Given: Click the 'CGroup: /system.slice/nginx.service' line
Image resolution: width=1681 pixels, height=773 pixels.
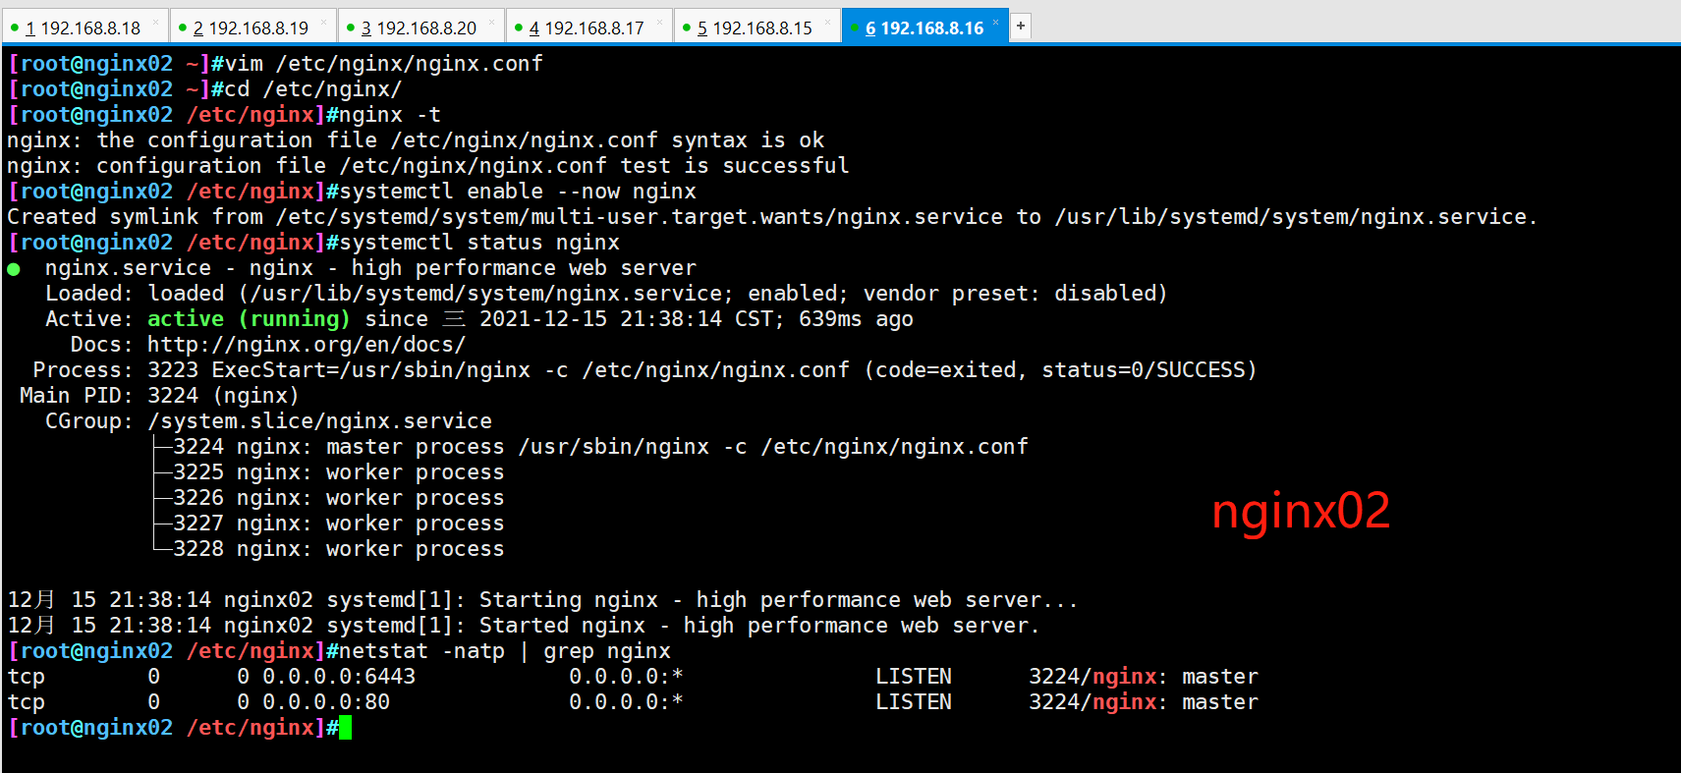Looking at the screenshot, I should click(268, 421).
